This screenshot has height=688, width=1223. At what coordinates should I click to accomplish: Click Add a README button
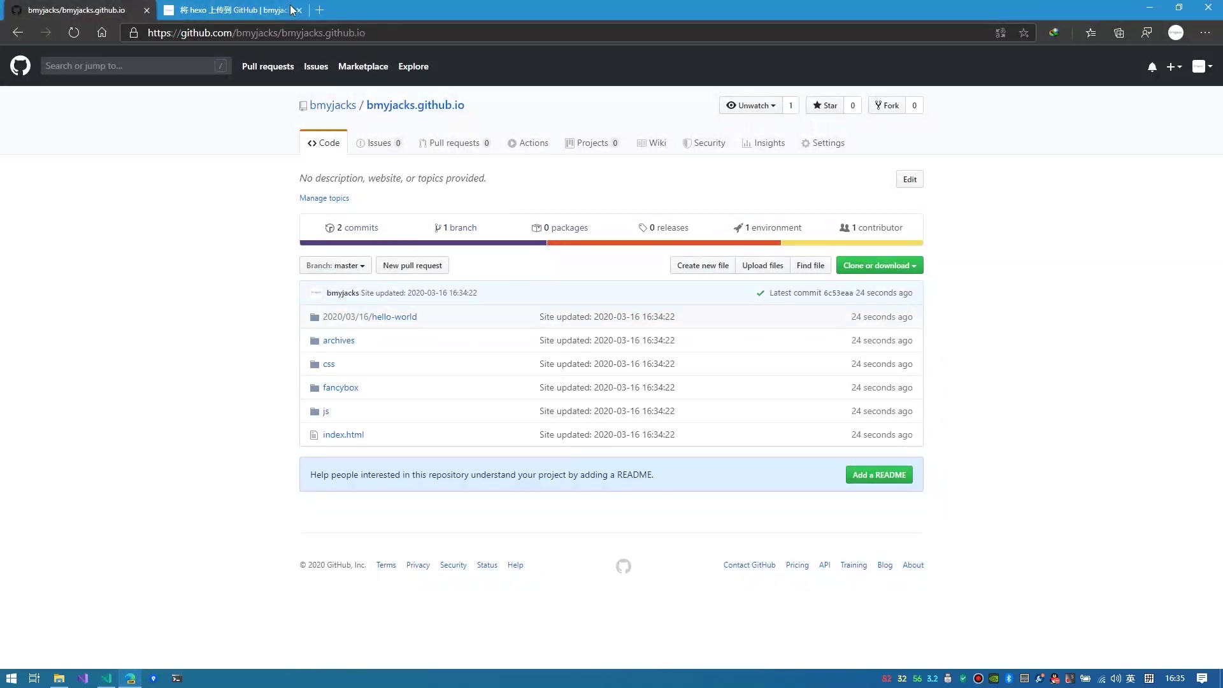(x=878, y=475)
